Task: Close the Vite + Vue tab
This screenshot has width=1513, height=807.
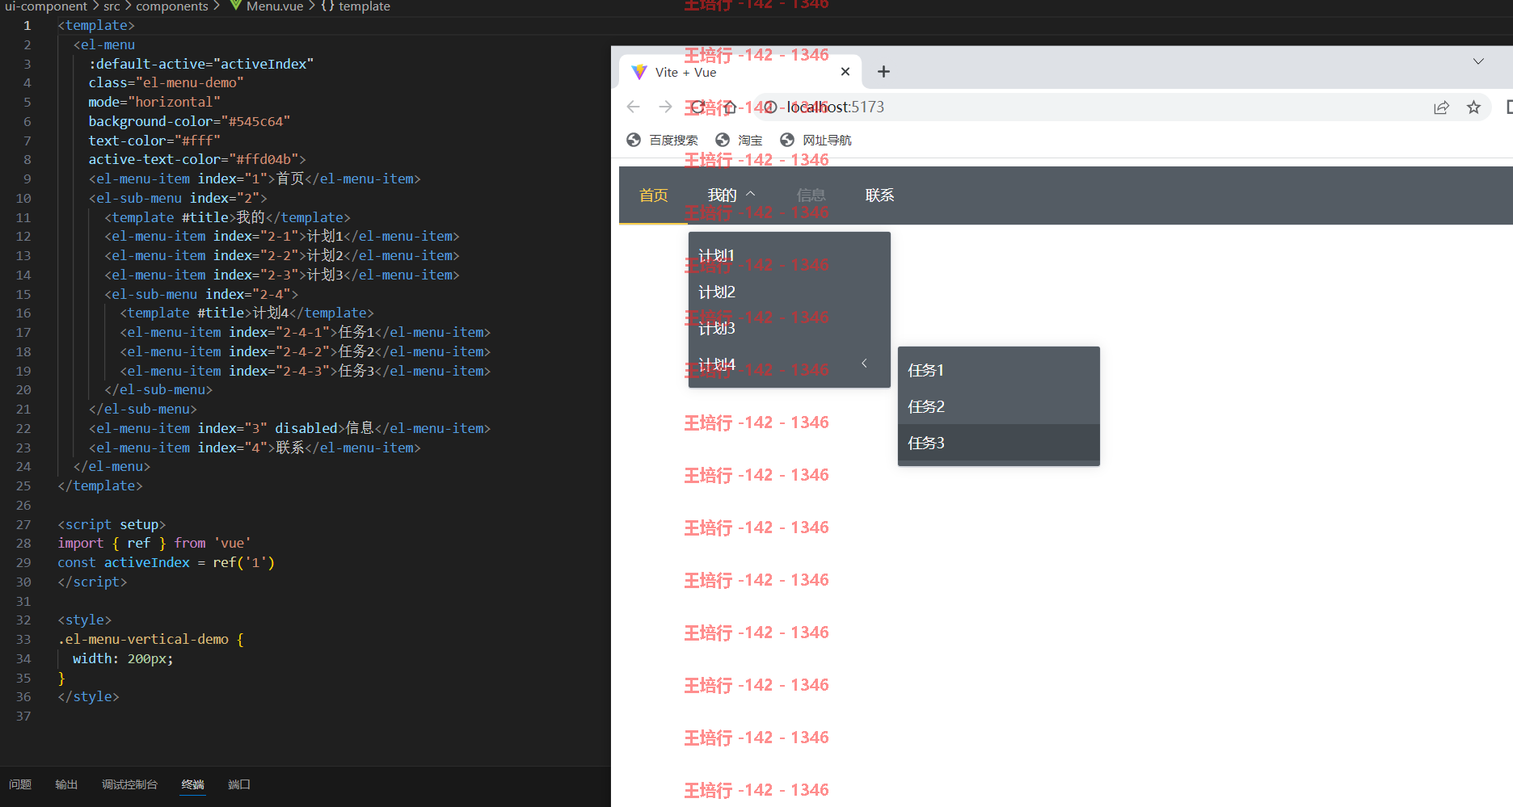Action: pos(845,72)
